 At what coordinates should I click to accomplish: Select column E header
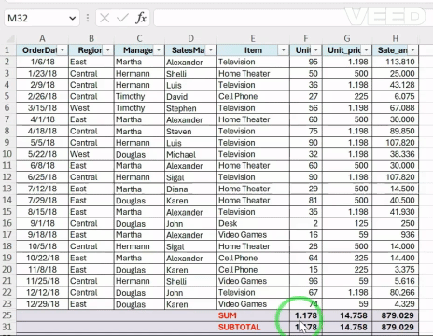tap(253, 38)
